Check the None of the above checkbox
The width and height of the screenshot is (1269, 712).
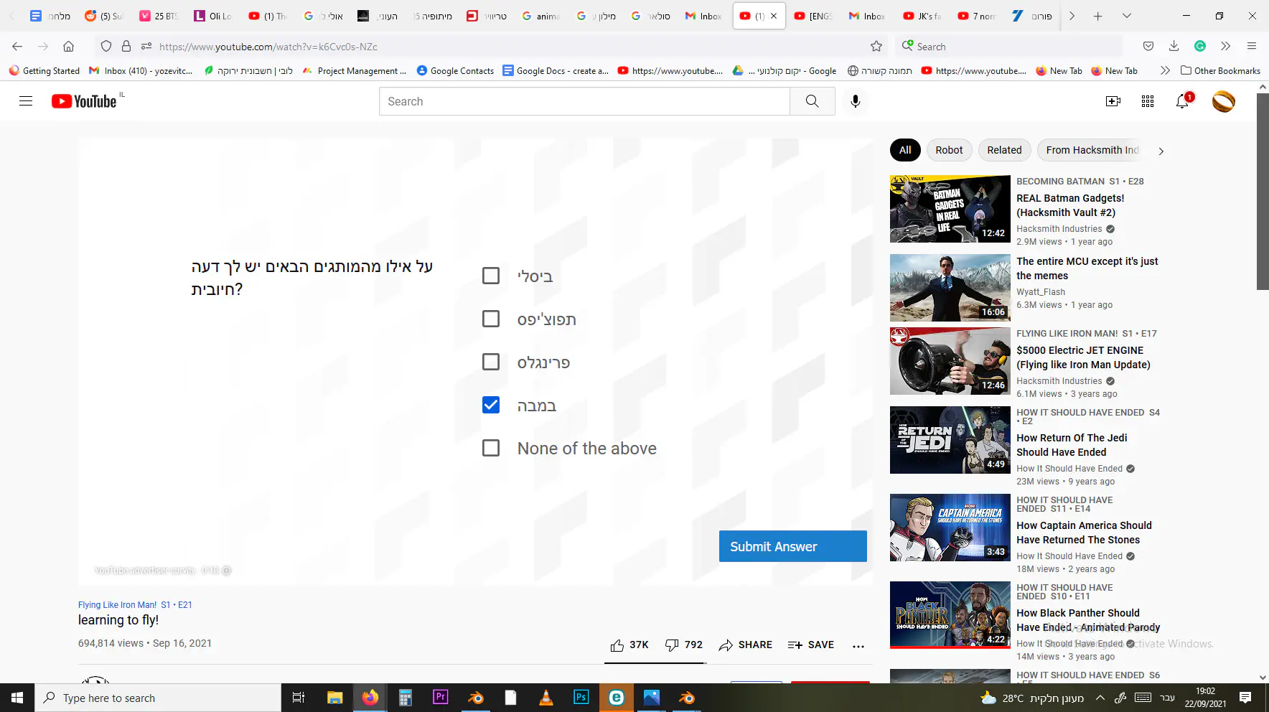pyautogui.click(x=491, y=449)
